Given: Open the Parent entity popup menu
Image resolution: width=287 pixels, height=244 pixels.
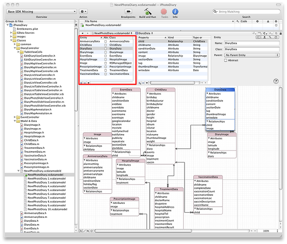Looking at the screenshot, I should coord(252,55).
